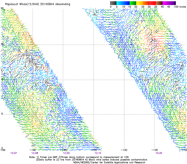Click the '25' label under the color bar

click(143, 7)
